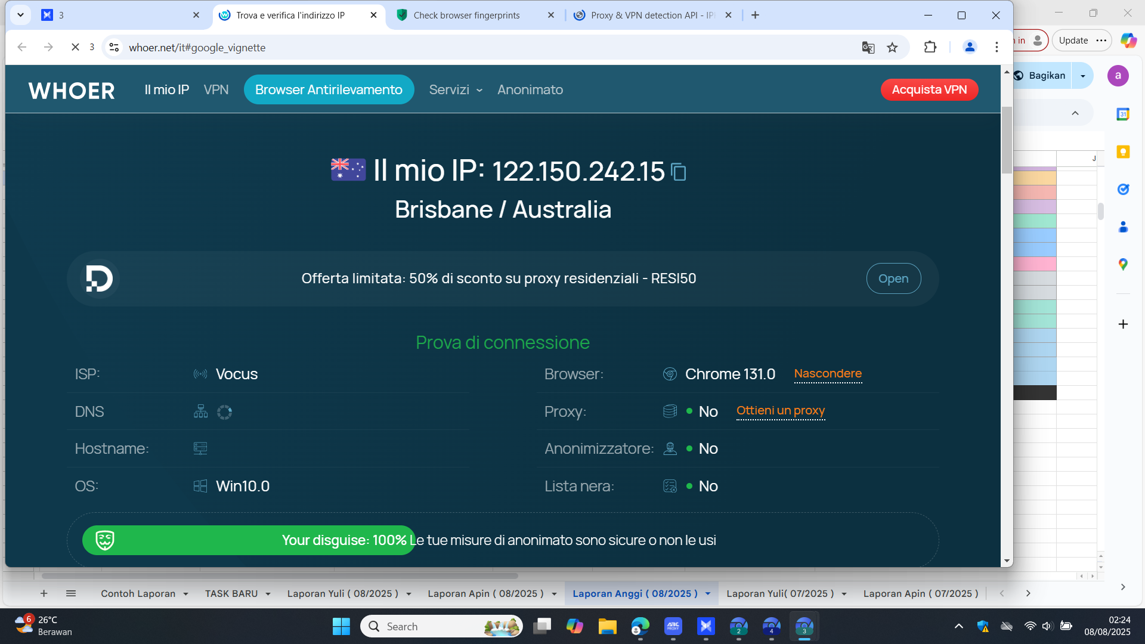This screenshot has height=644, width=1145.
Task: Open the browser extensions puzzle icon
Action: tap(930, 47)
